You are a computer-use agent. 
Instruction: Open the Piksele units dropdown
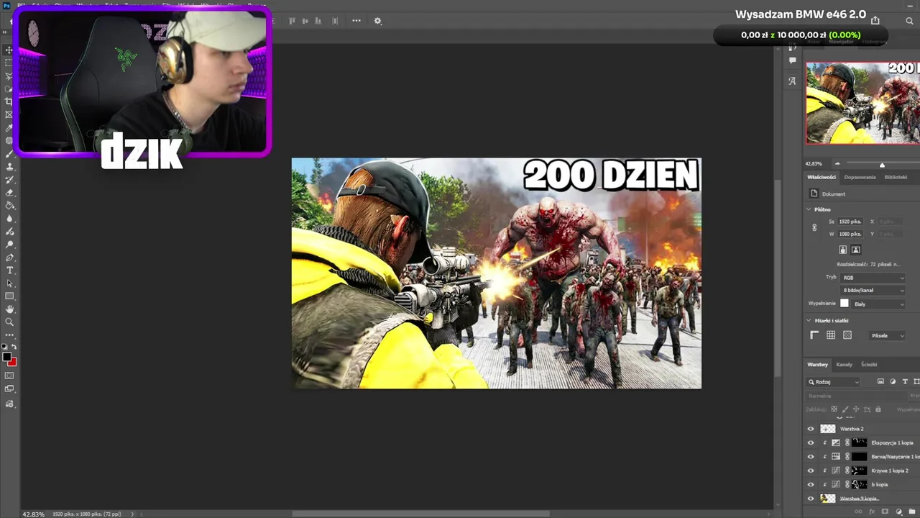(x=888, y=335)
